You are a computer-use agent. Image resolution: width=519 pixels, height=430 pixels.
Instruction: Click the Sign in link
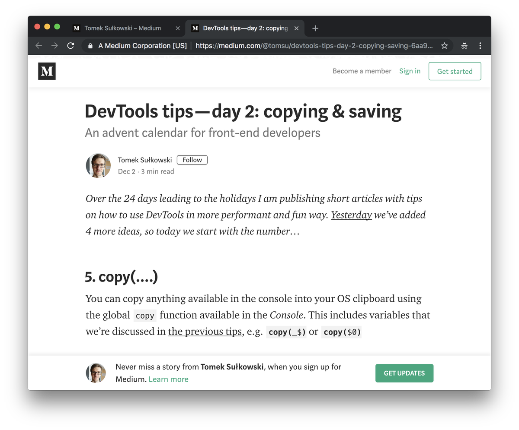pos(410,71)
